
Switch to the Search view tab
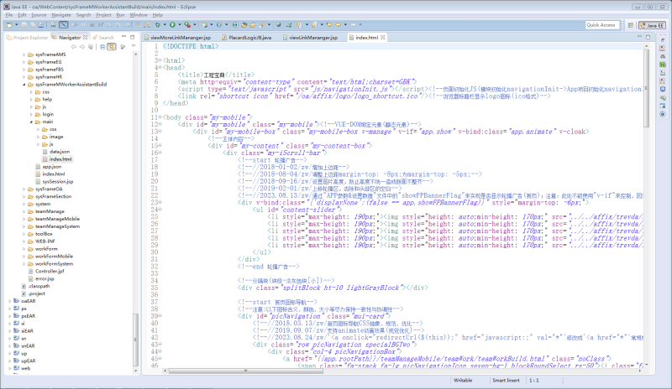[102, 37]
